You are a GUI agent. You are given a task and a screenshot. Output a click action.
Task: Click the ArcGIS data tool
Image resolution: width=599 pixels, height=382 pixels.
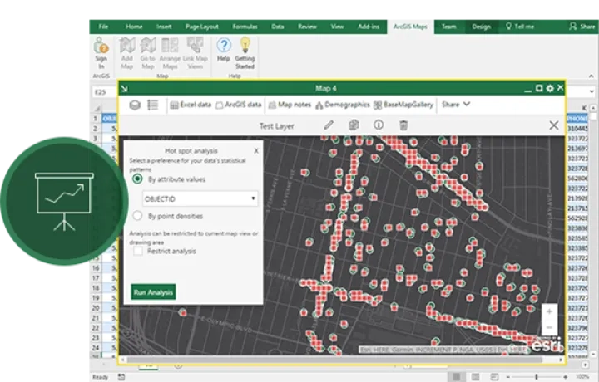click(x=239, y=105)
